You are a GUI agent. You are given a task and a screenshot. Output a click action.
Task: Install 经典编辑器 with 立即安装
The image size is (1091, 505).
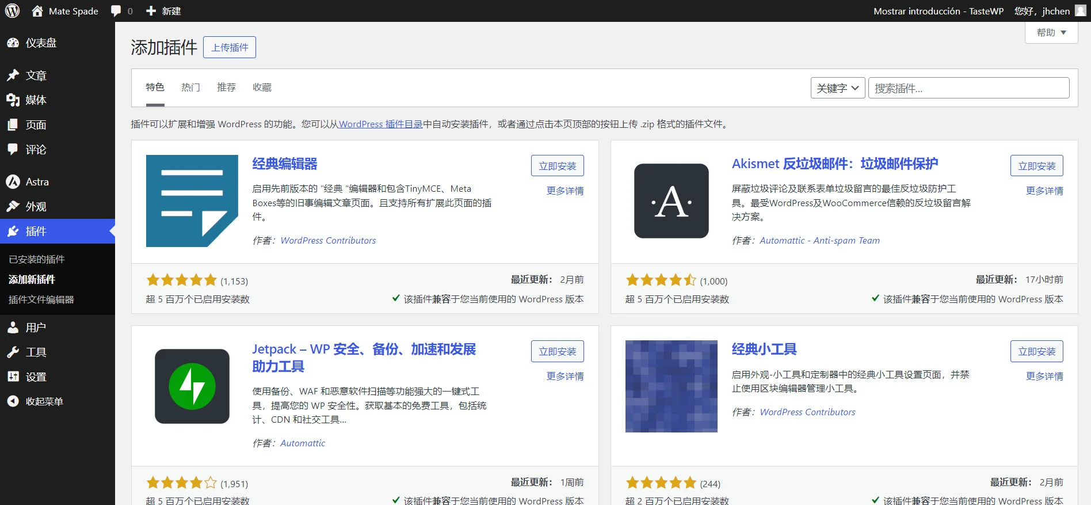(558, 166)
